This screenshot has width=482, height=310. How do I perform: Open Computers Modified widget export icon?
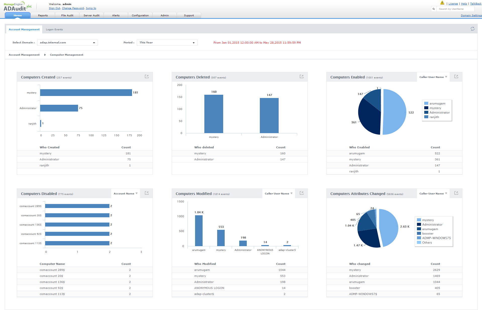pyautogui.click(x=302, y=193)
